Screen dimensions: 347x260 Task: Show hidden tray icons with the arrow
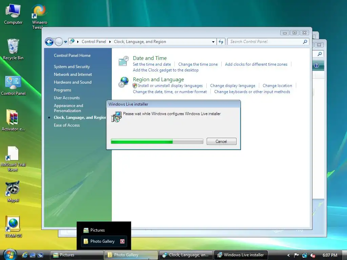click(288, 255)
